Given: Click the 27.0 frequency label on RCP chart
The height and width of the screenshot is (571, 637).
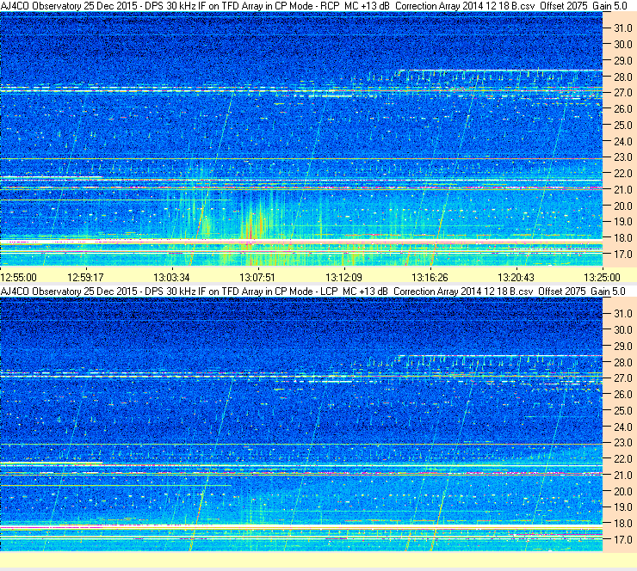Looking at the screenshot, I should (622, 93).
